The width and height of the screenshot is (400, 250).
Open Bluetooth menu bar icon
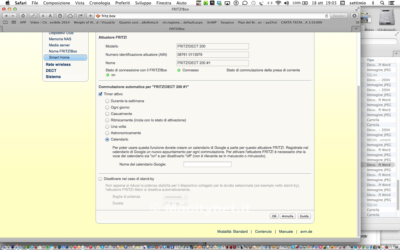(x=373, y=3)
